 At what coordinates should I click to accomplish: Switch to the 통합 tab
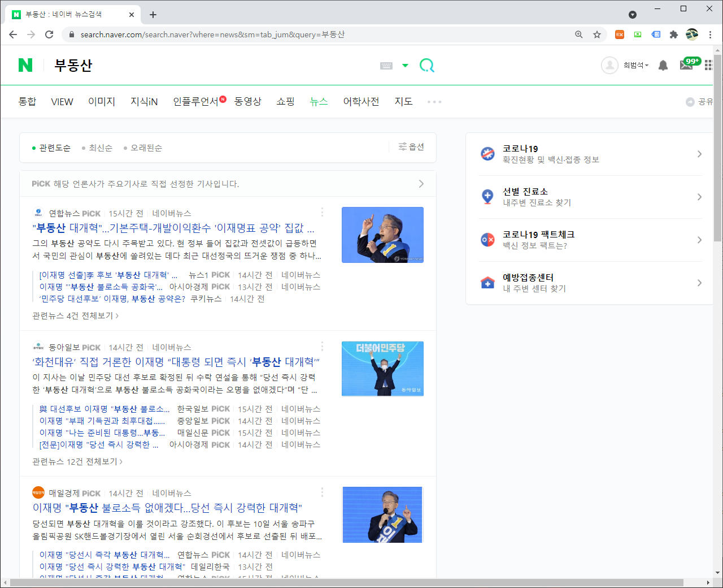(27, 101)
